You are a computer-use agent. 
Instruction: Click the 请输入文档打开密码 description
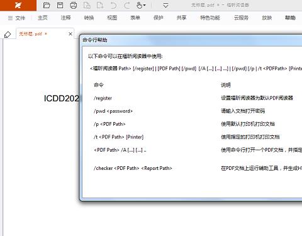coord(243,111)
